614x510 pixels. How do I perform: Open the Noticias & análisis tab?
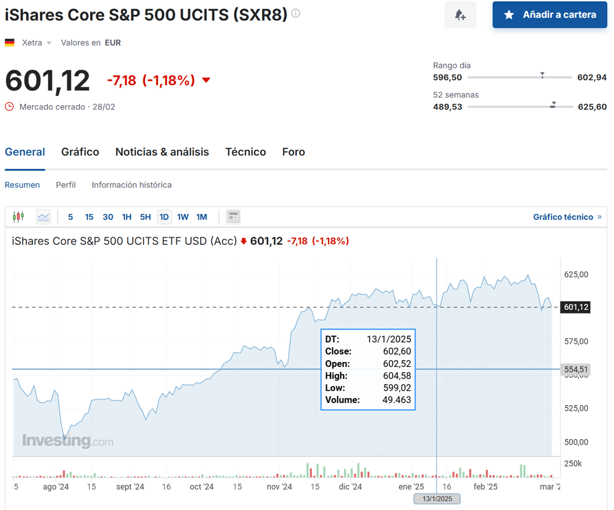coord(162,152)
